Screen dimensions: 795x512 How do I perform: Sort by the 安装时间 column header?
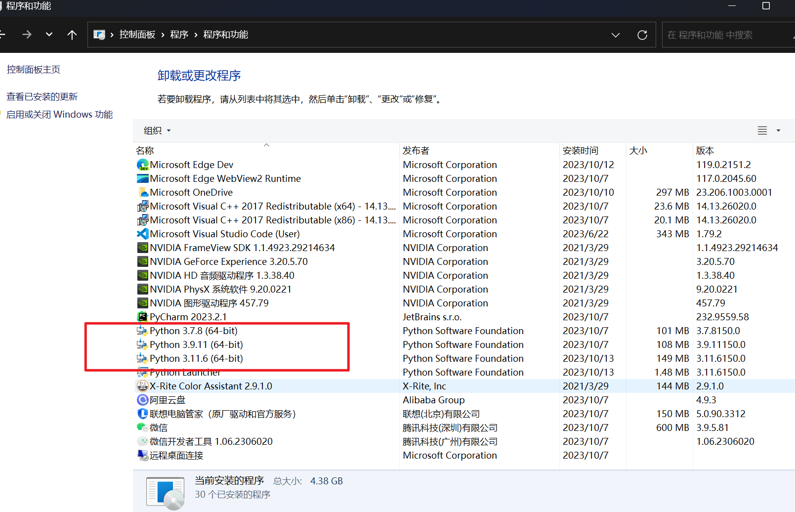pos(592,150)
